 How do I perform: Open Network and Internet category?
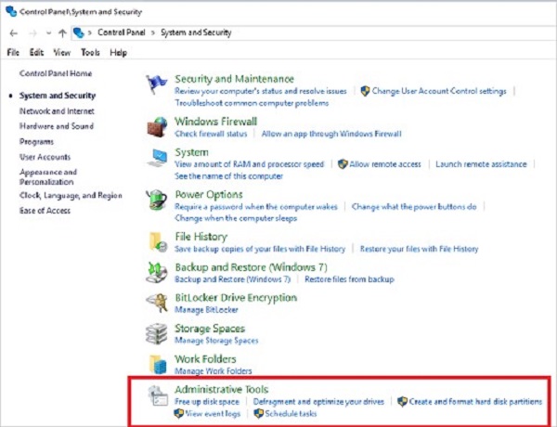[57, 110]
